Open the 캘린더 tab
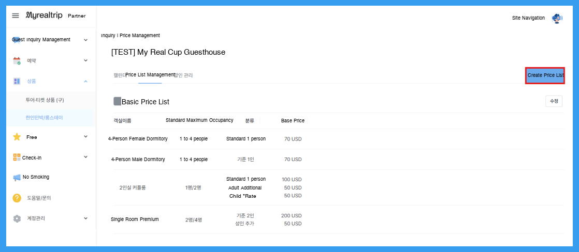This screenshot has height=252, width=579. (119, 75)
